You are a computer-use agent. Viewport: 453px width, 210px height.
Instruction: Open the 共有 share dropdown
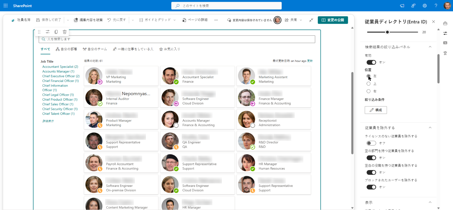pos(294,20)
